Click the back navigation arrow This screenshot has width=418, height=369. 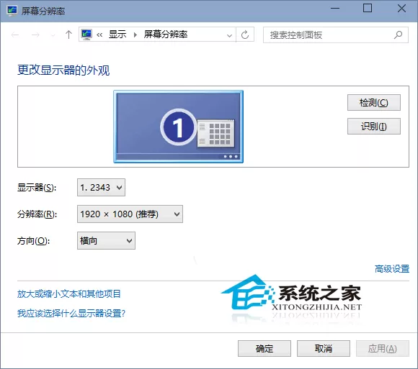[15, 35]
